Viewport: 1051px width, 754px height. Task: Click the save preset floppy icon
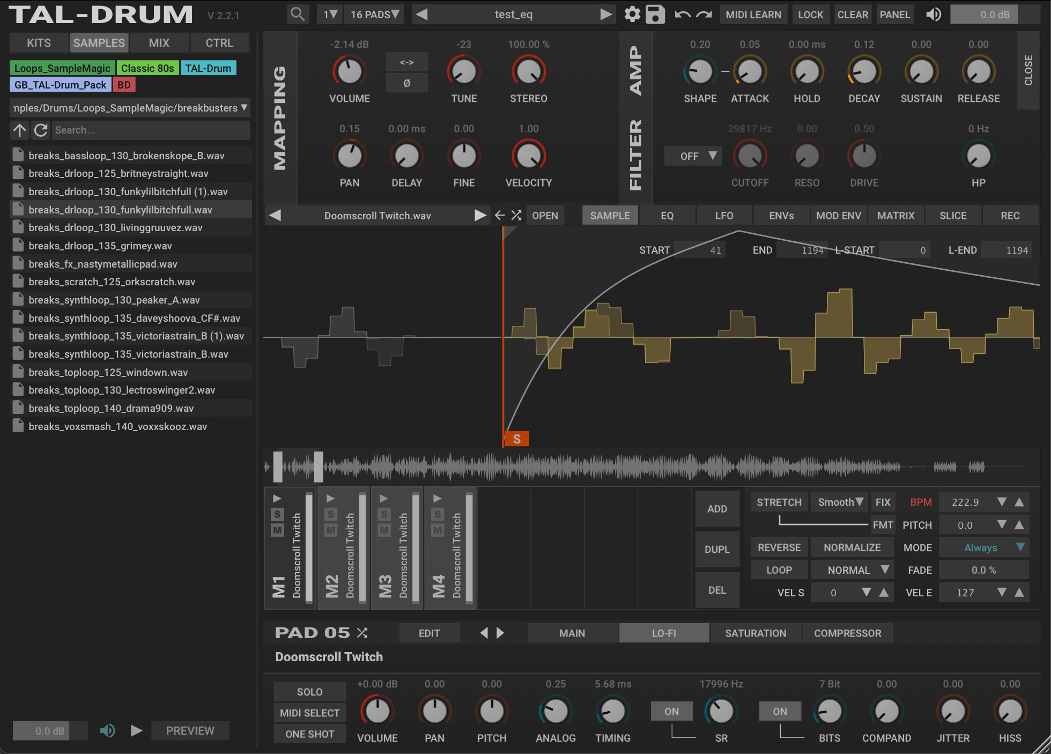[x=655, y=14]
